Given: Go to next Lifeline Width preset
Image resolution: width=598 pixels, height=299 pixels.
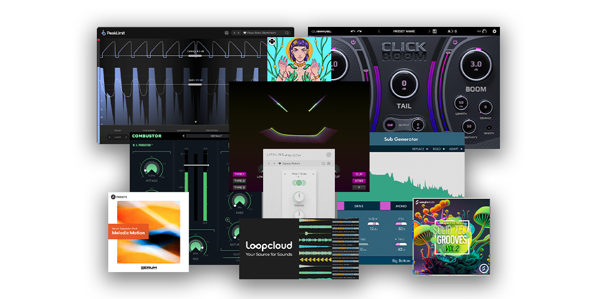Looking at the screenshot, I should (274, 164).
